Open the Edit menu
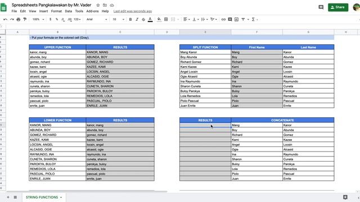The height and width of the screenshot is (202, 360). tap(22, 11)
